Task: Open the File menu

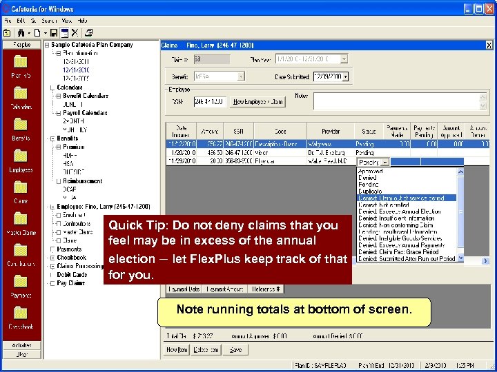Action: [8, 21]
